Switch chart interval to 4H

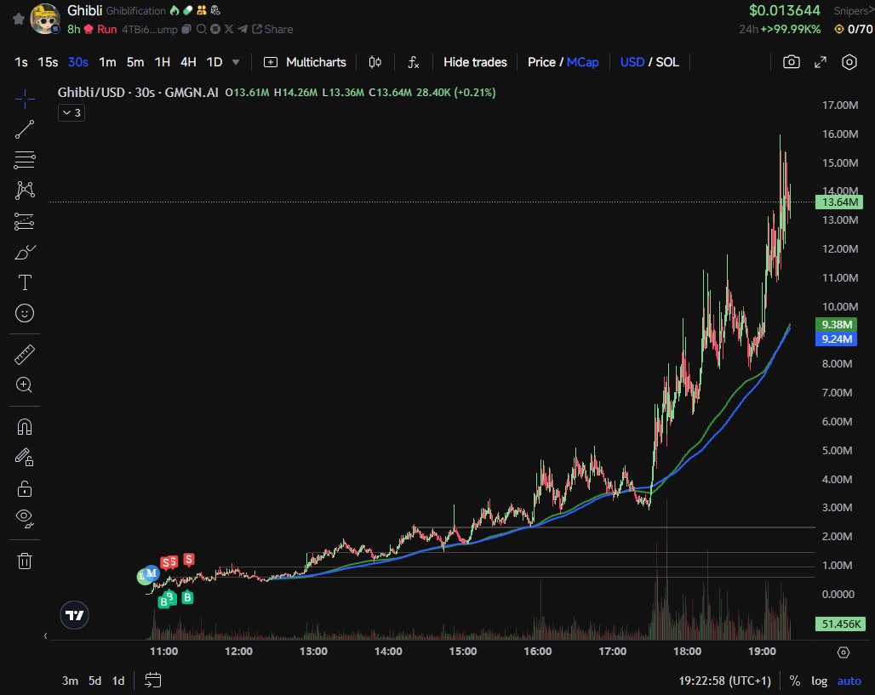click(188, 62)
